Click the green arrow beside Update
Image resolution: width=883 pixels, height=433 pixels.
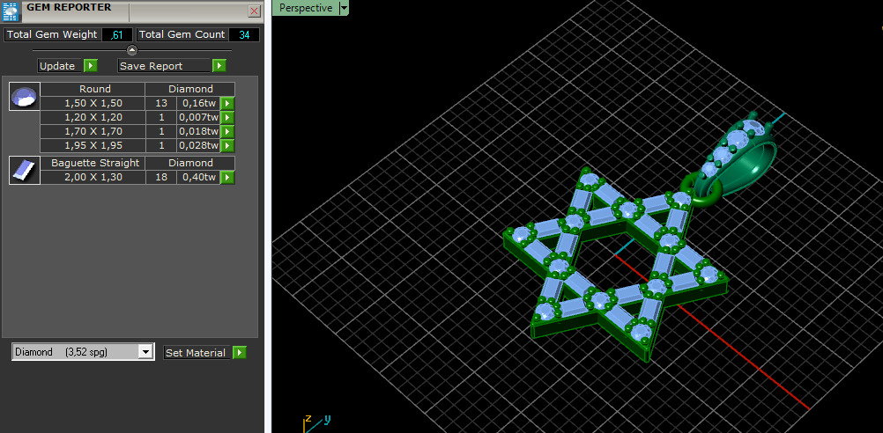click(x=91, y=66)
